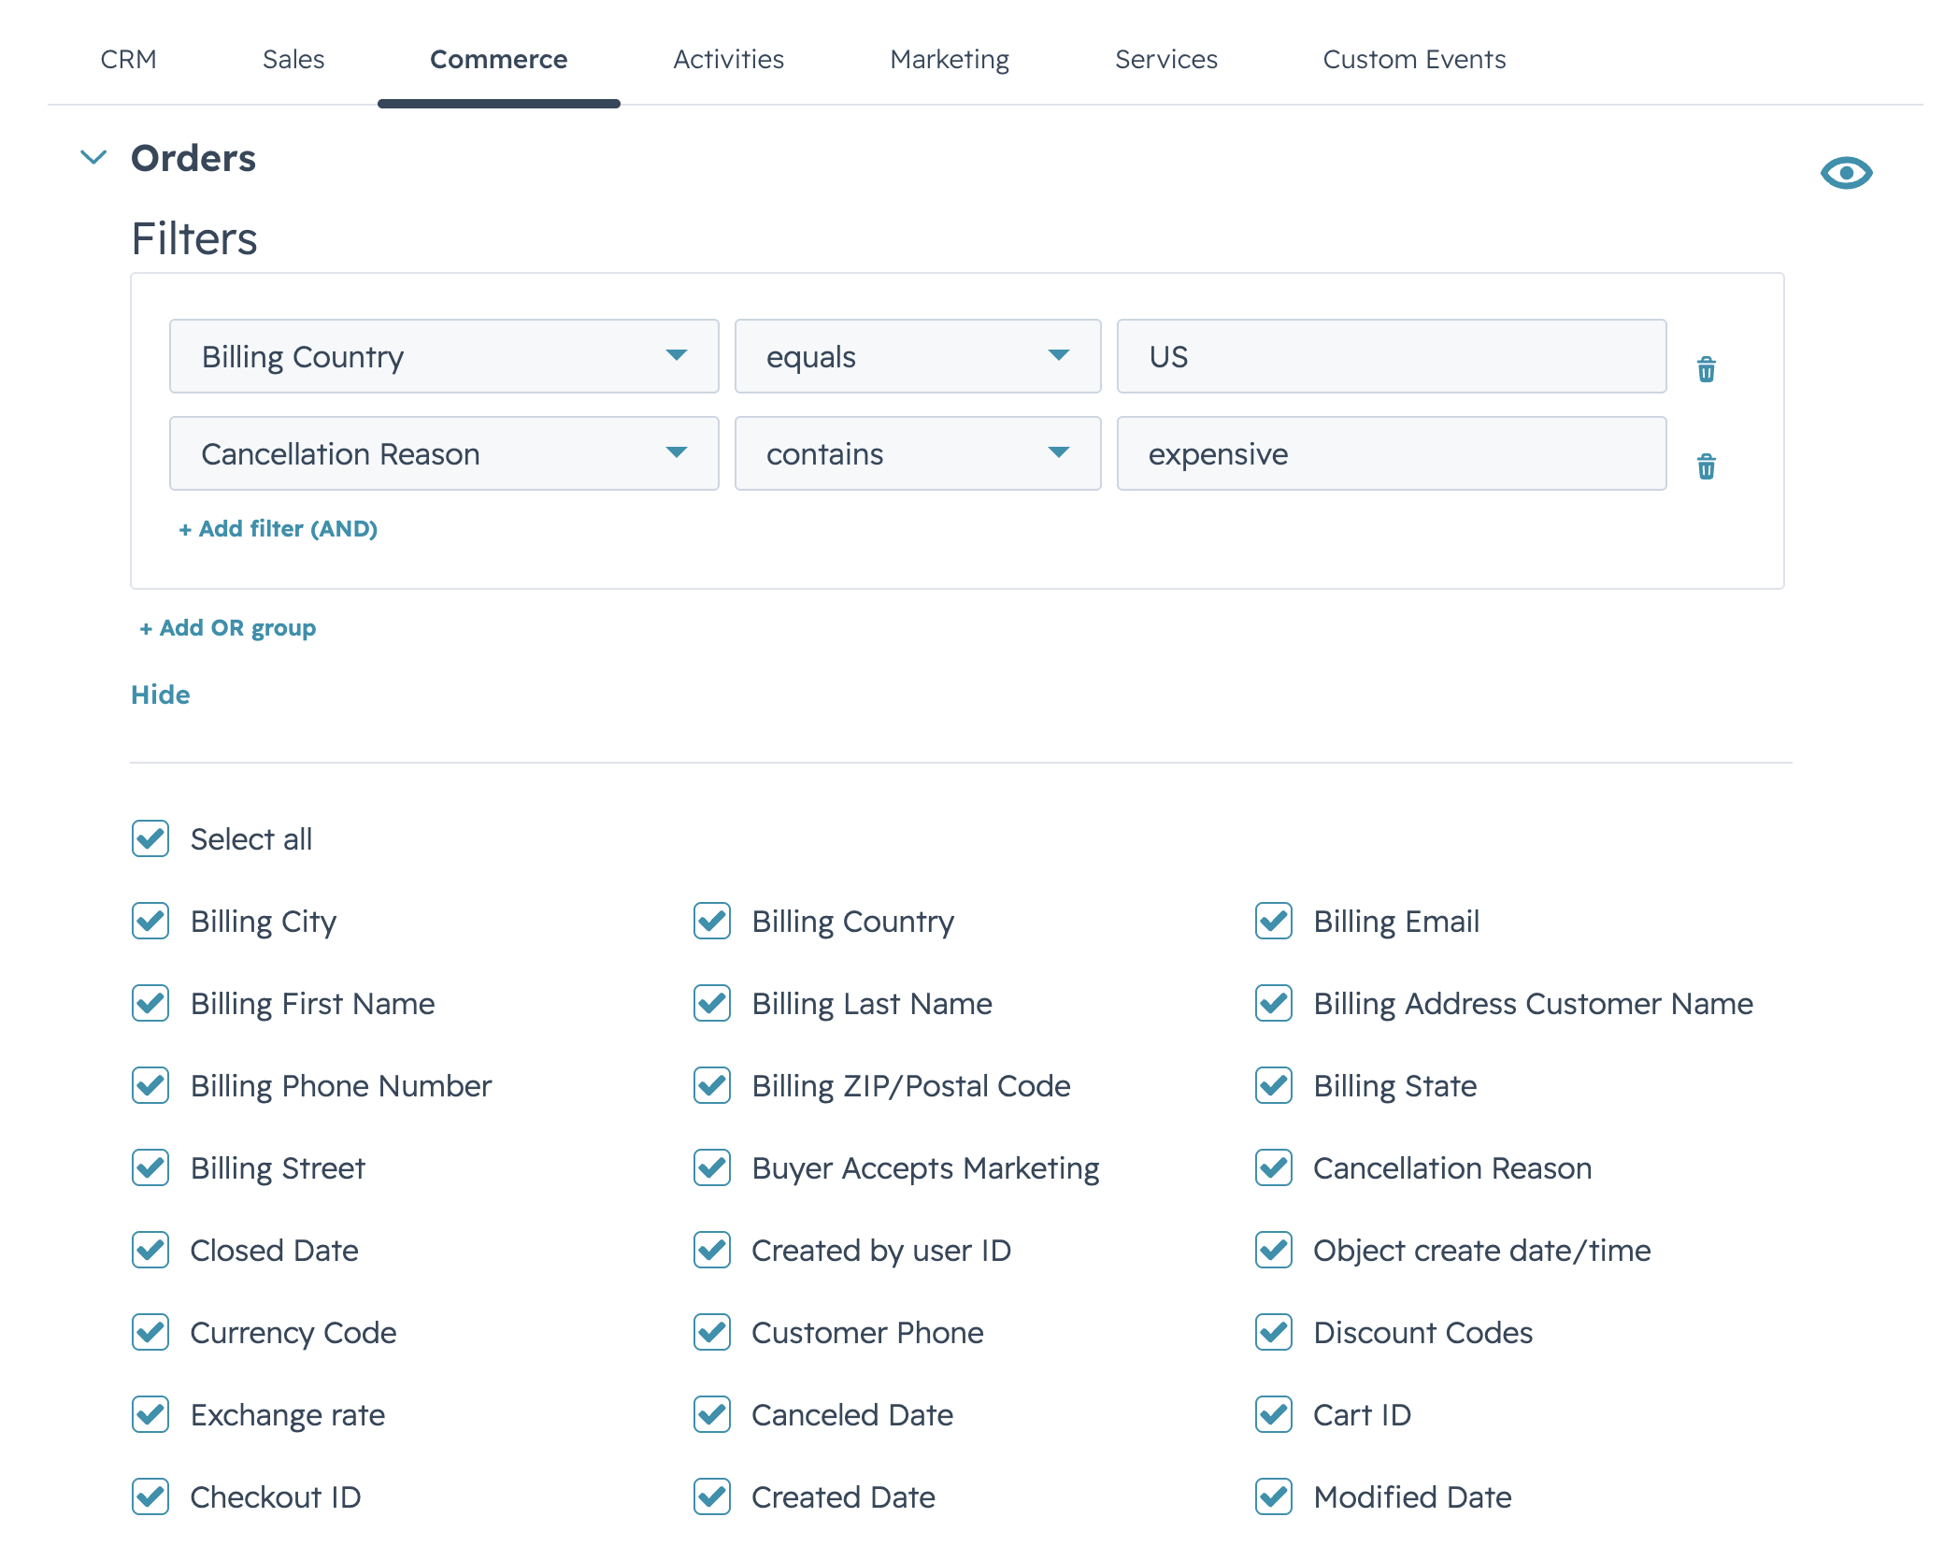
Task: Toggle Object create date/time checkbox
Action: click(x=1274, y=1250)
